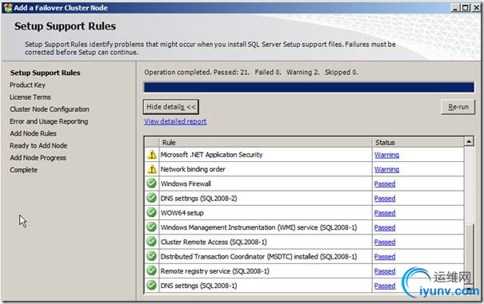Click passed icon beside DNS settings (SQL2008-1)
484x304 pixels.
151,285
